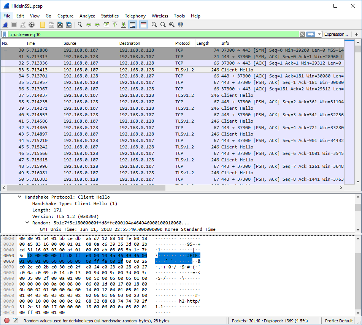Open the display filter bookmarks icon
362x325 pixels.
[x=5, y=34]
